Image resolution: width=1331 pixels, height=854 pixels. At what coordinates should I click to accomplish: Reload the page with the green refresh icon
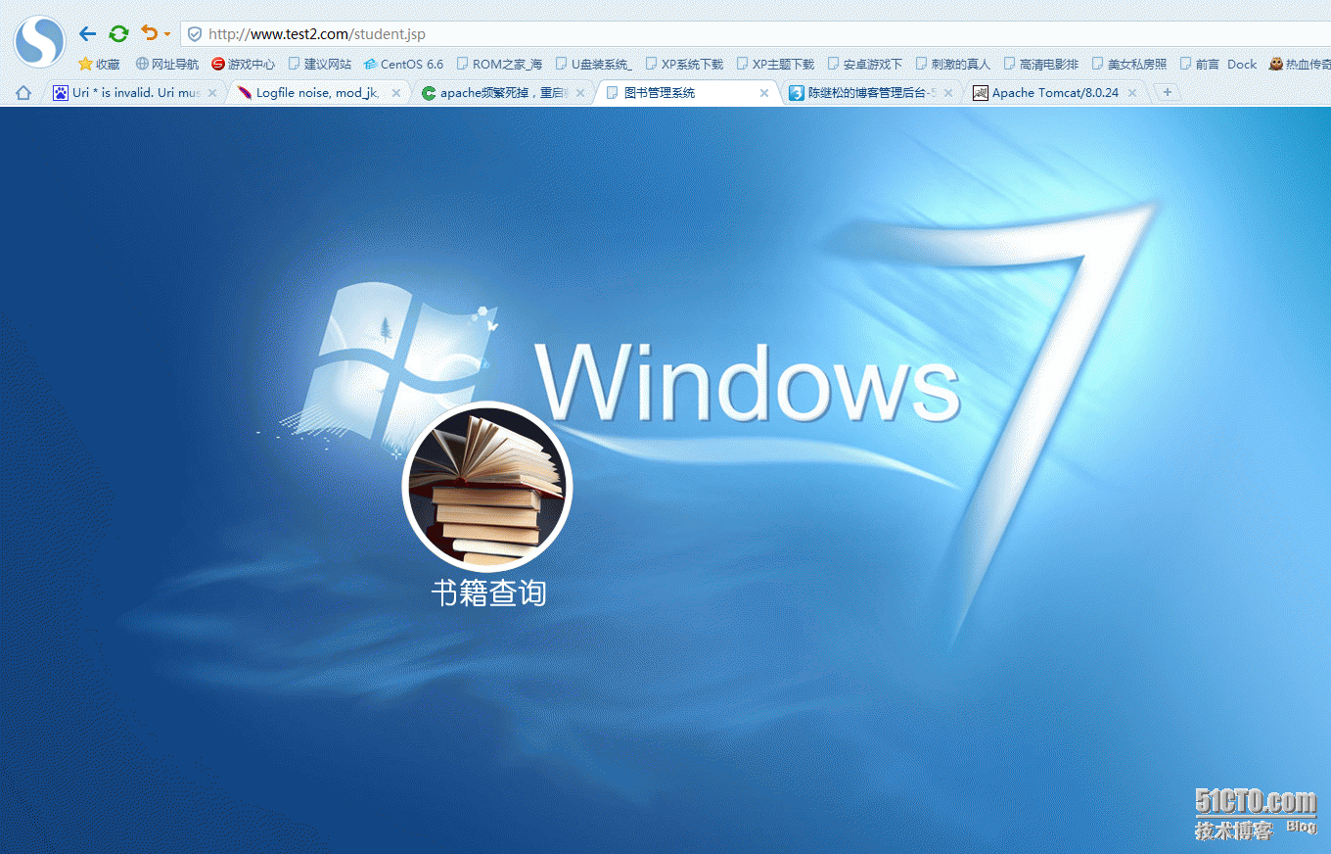click(x=118, y=34)
